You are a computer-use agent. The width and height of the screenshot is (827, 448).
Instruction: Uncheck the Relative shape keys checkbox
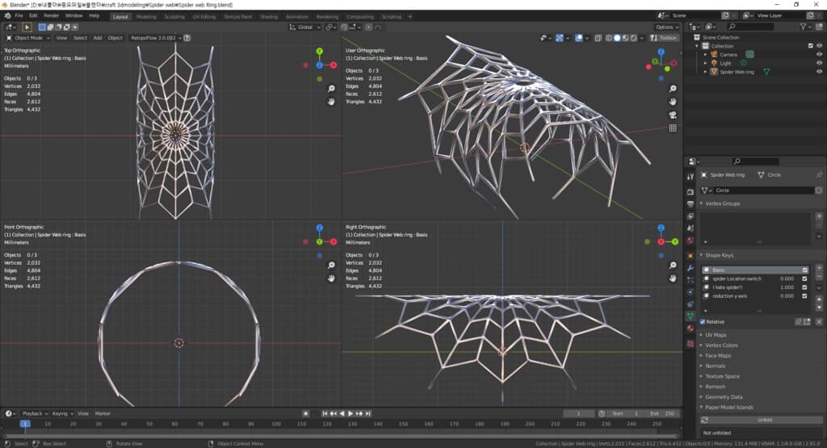[702, 321]
